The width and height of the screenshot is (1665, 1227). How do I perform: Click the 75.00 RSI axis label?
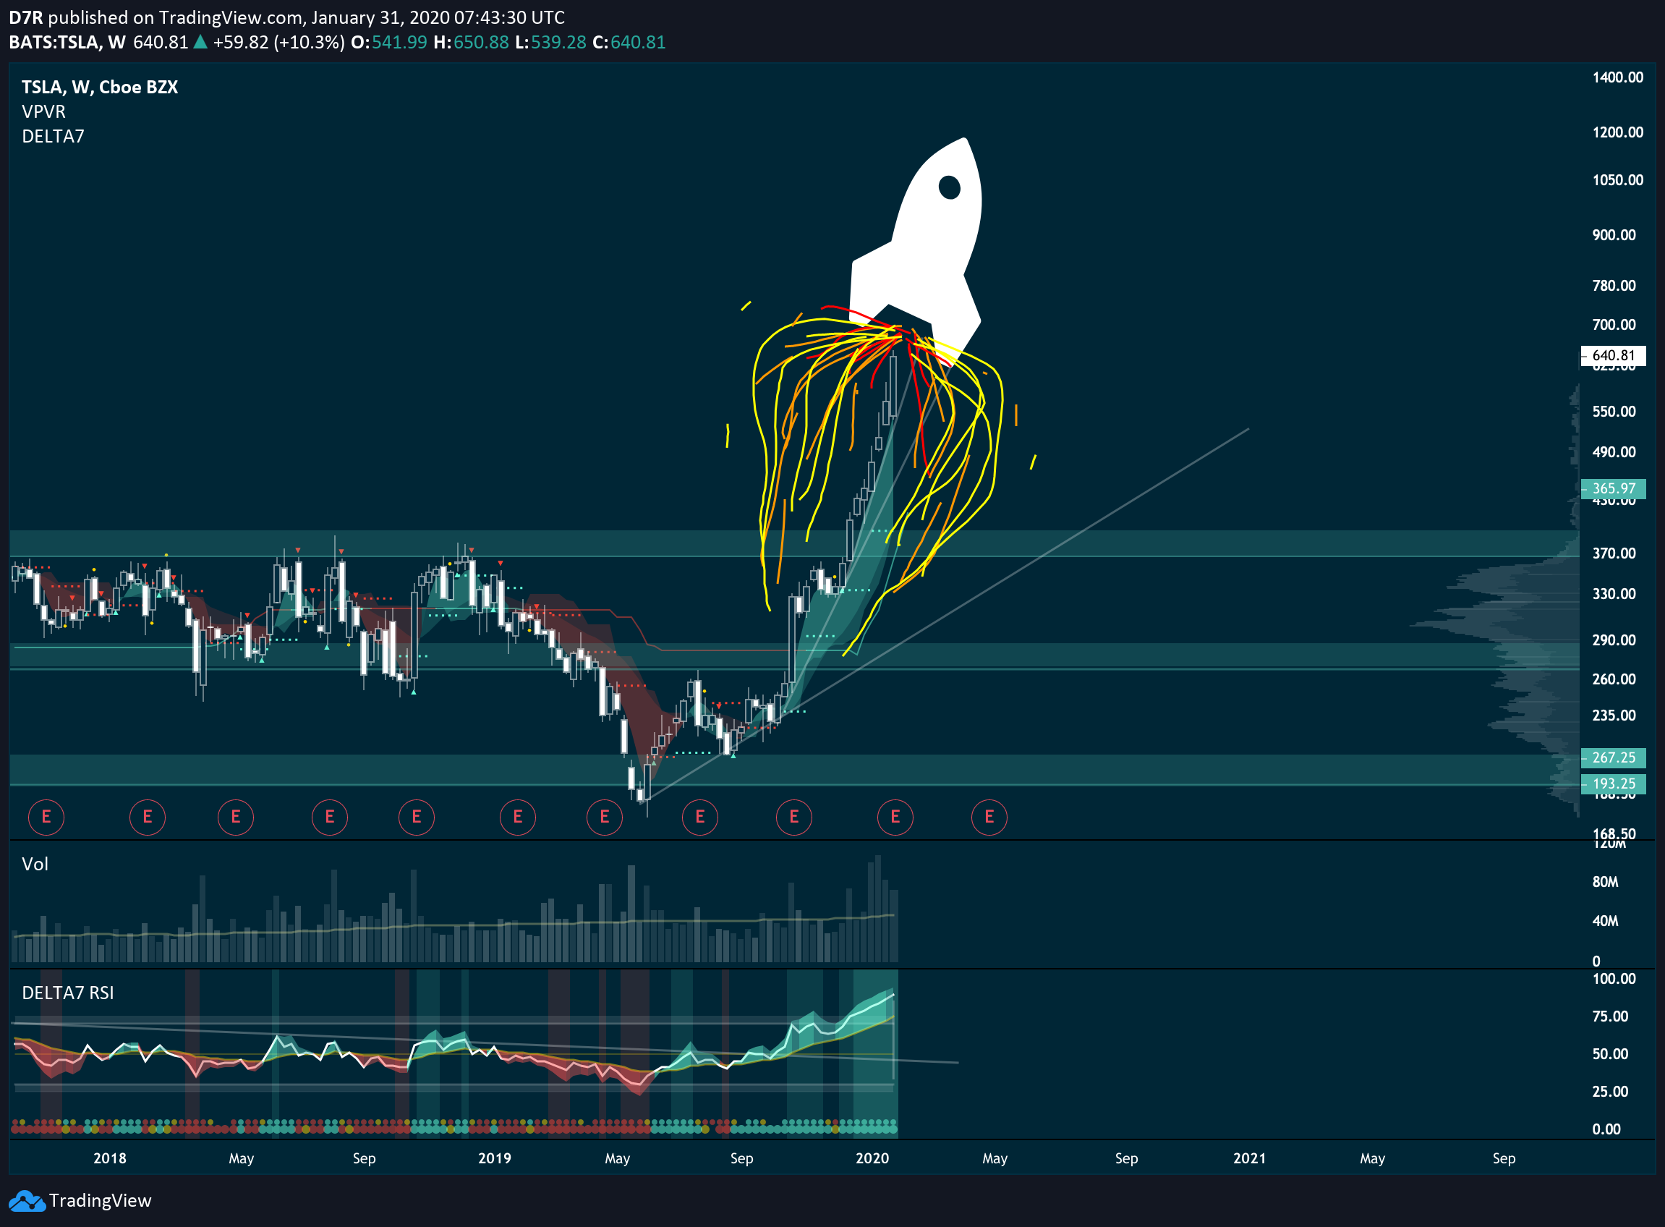pyautogui.click(x=1610, y=1016)
